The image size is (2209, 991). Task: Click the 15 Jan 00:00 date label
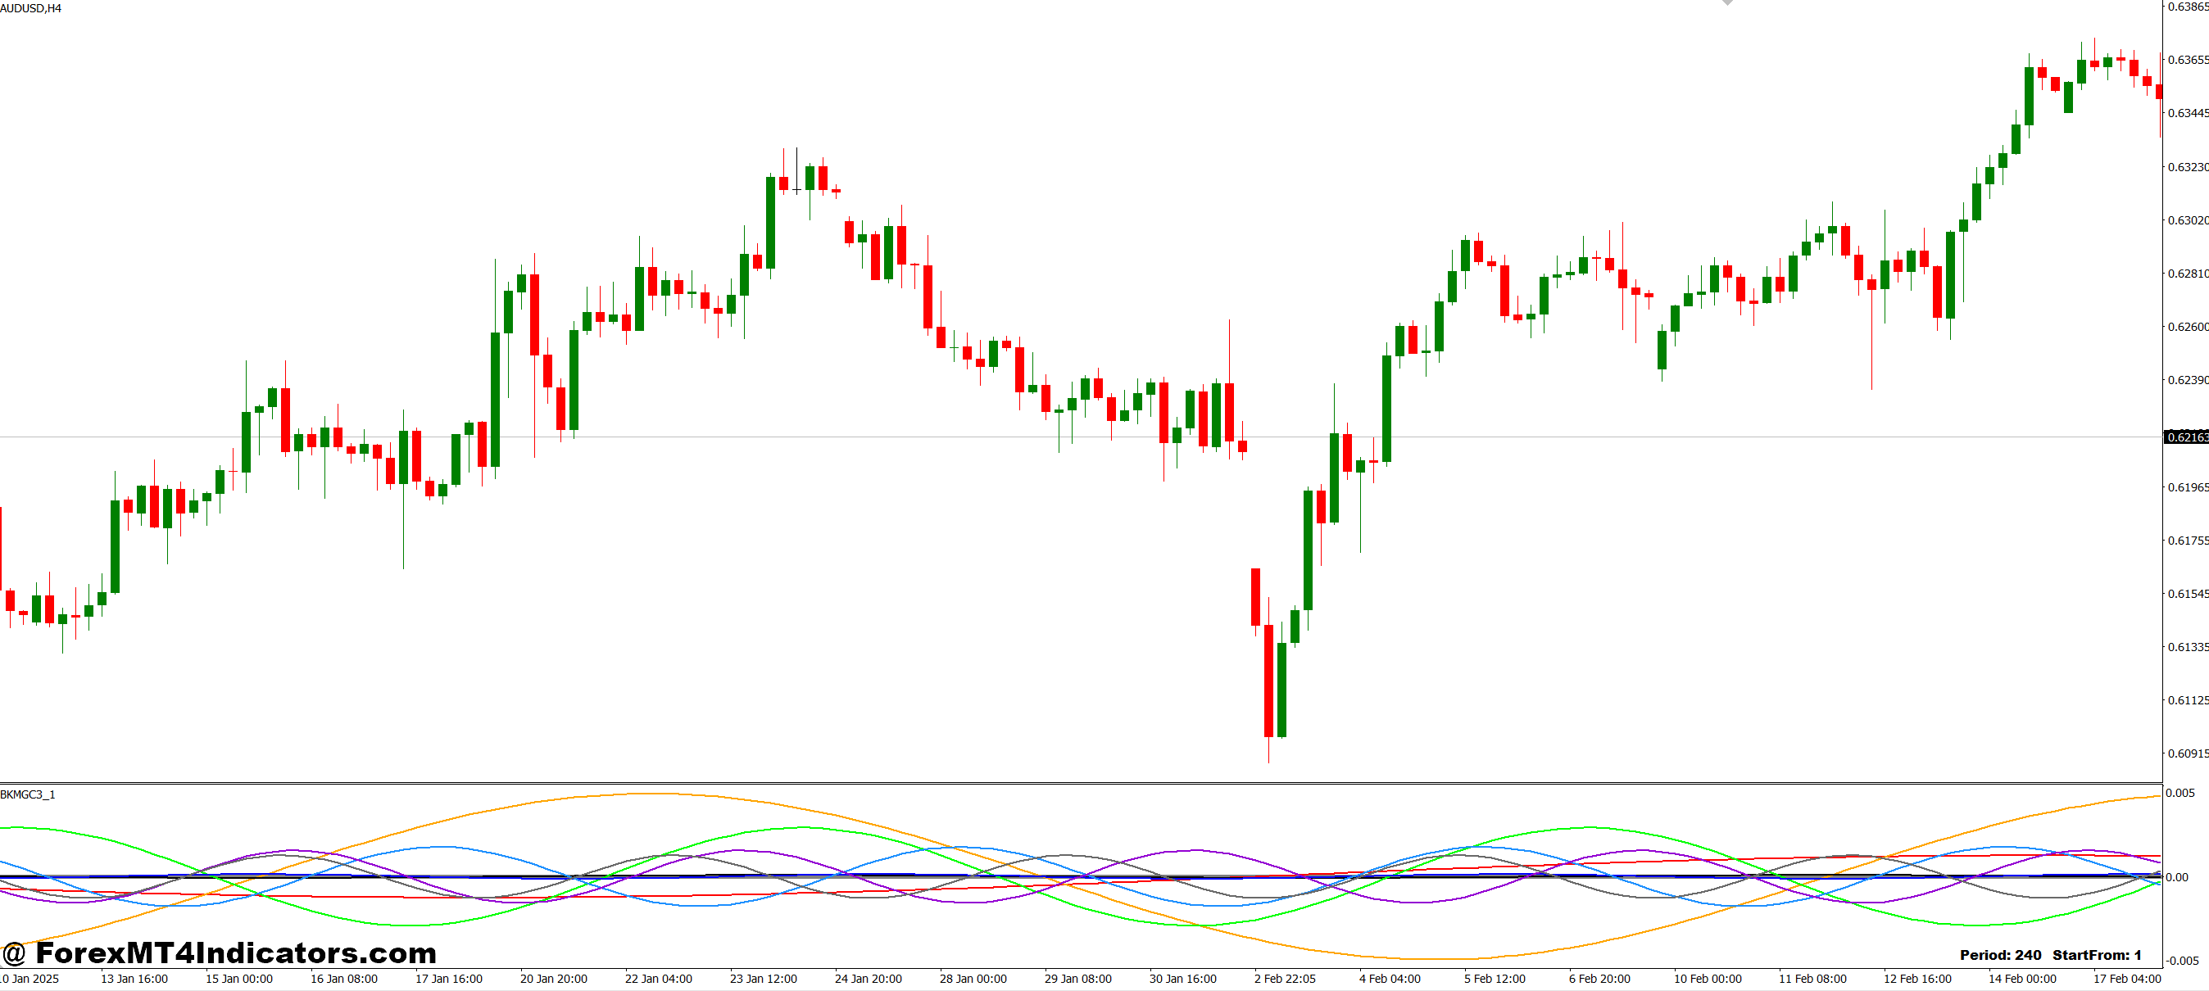(x=238, y=979)
